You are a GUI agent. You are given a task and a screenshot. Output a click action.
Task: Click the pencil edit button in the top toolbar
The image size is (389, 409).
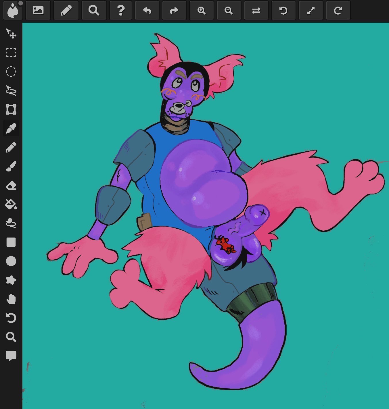click(66, 10)
